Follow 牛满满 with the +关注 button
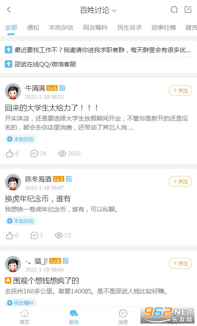The height and width of the screenshot is (326, 197). 180,90
